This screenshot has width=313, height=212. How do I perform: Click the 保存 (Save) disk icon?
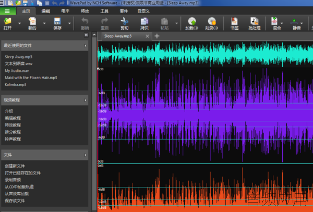tap(57, 21)
